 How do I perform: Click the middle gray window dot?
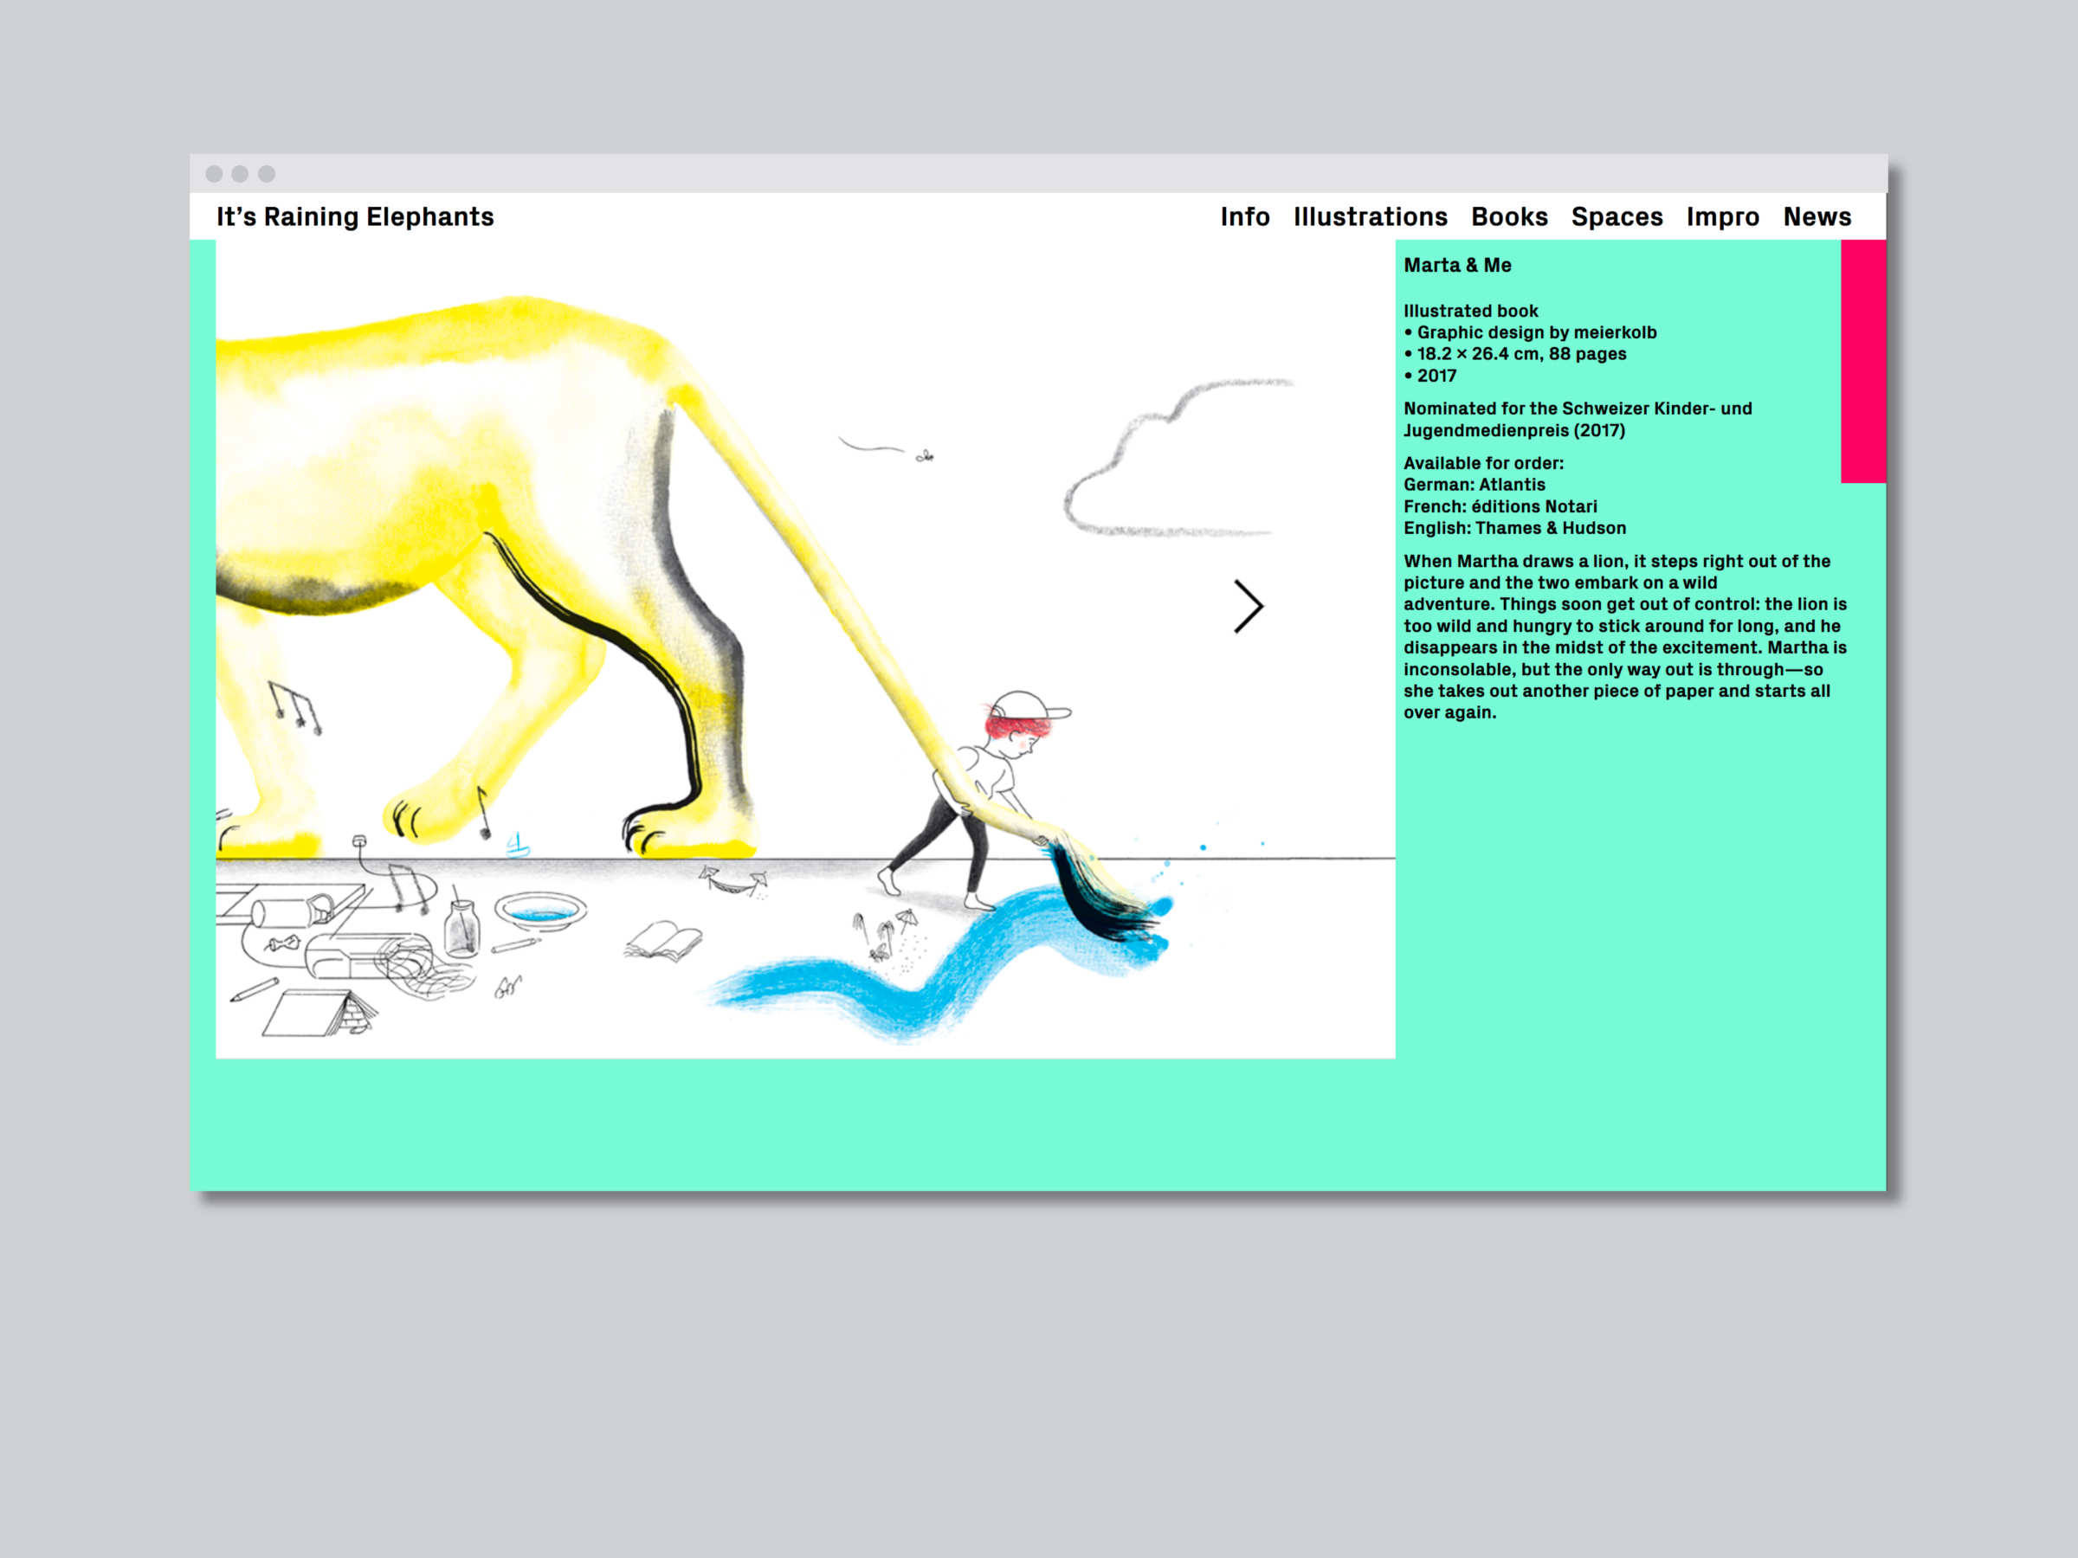click(x=241, y=174)
